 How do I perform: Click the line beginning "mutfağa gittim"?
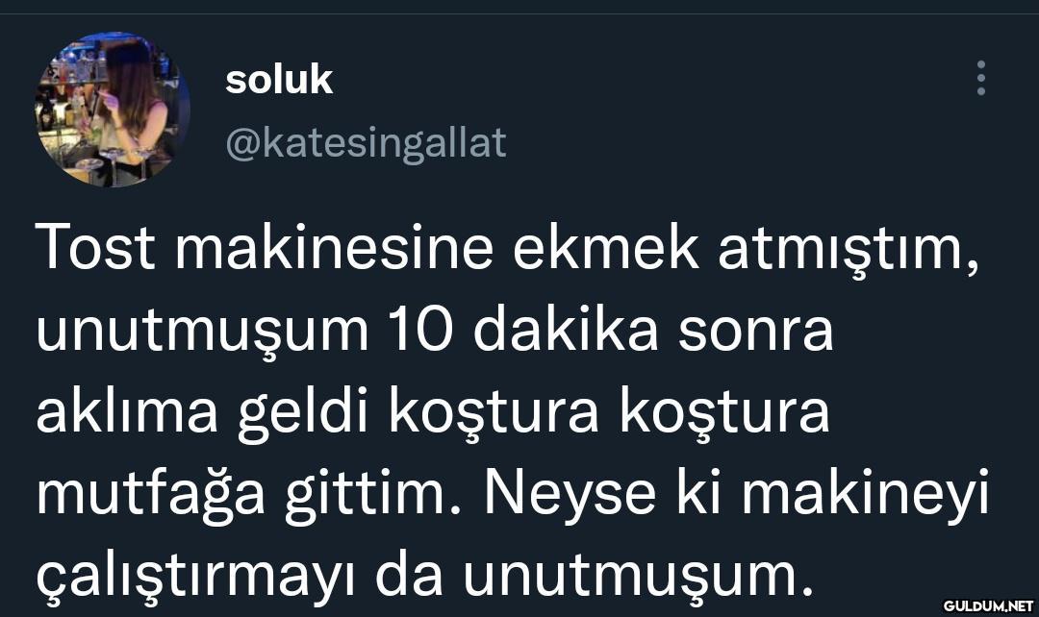click(x=513, y=495)
